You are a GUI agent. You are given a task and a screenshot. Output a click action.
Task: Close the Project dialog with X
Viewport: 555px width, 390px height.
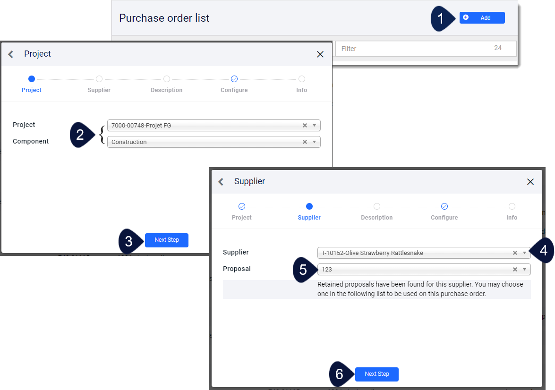[x=320, y=54]
